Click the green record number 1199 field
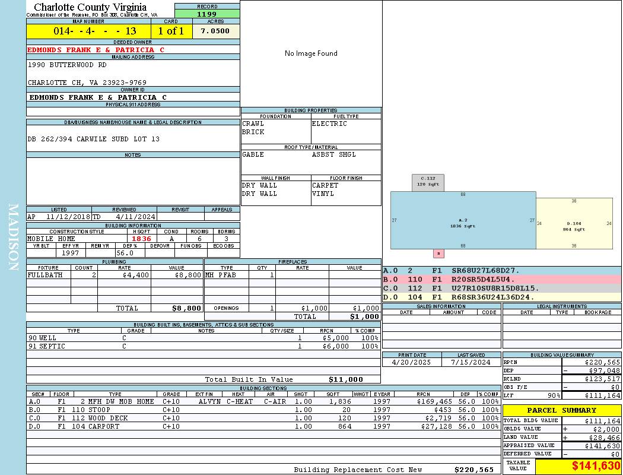623x475 pixels. coord(207,14)
